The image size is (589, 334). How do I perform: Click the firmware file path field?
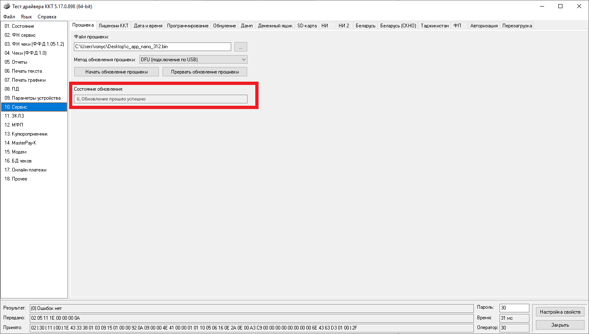(x=152, y=47)
